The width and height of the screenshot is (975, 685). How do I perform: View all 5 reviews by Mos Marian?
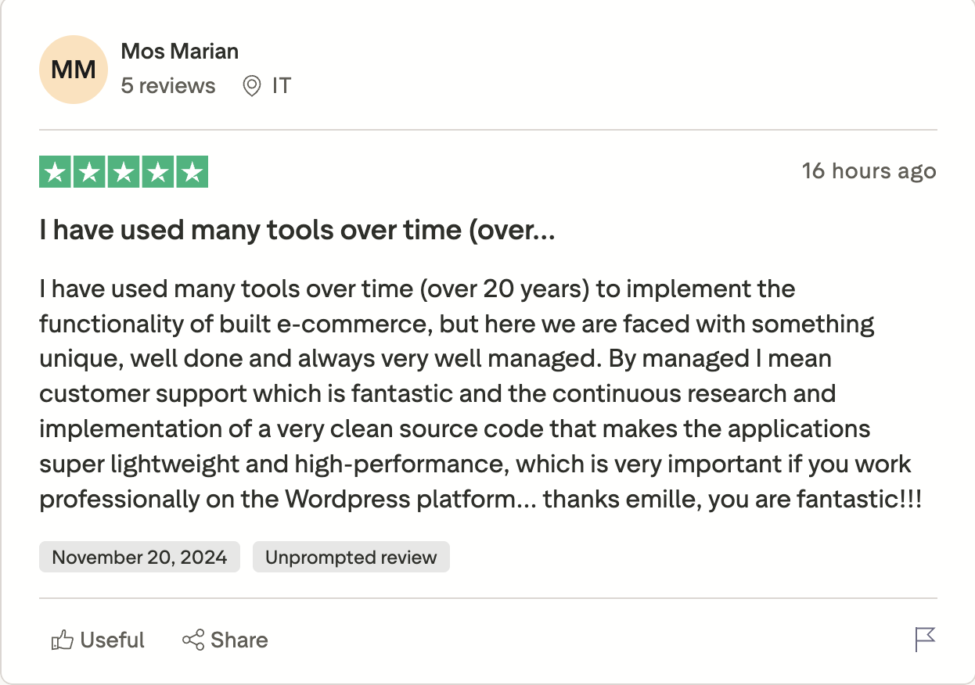[x=169, y=86]
